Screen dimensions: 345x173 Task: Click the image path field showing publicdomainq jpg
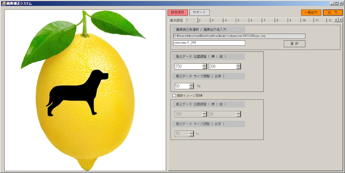pyautogui.click(x=239, y=36)
